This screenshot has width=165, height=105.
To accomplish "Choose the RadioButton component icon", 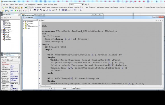I will (59, 10).
